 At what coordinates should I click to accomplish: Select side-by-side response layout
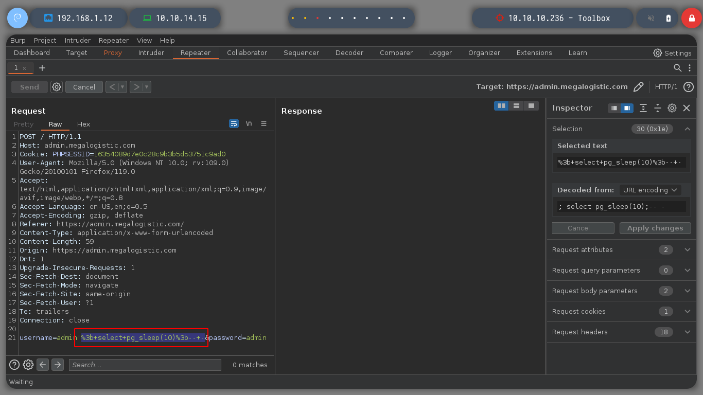501,105
